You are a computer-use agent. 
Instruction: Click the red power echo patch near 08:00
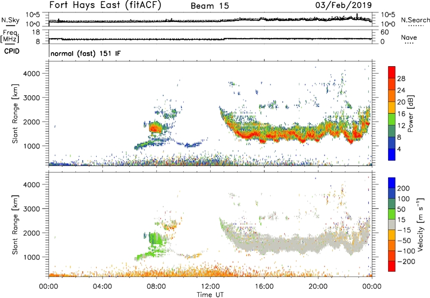(x=156, y=127)
